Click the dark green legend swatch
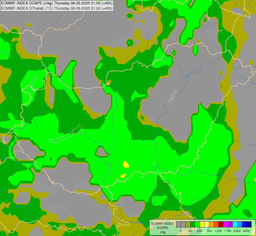The width and height of the screenshot is (256, 236). click(x=193, y=224)
